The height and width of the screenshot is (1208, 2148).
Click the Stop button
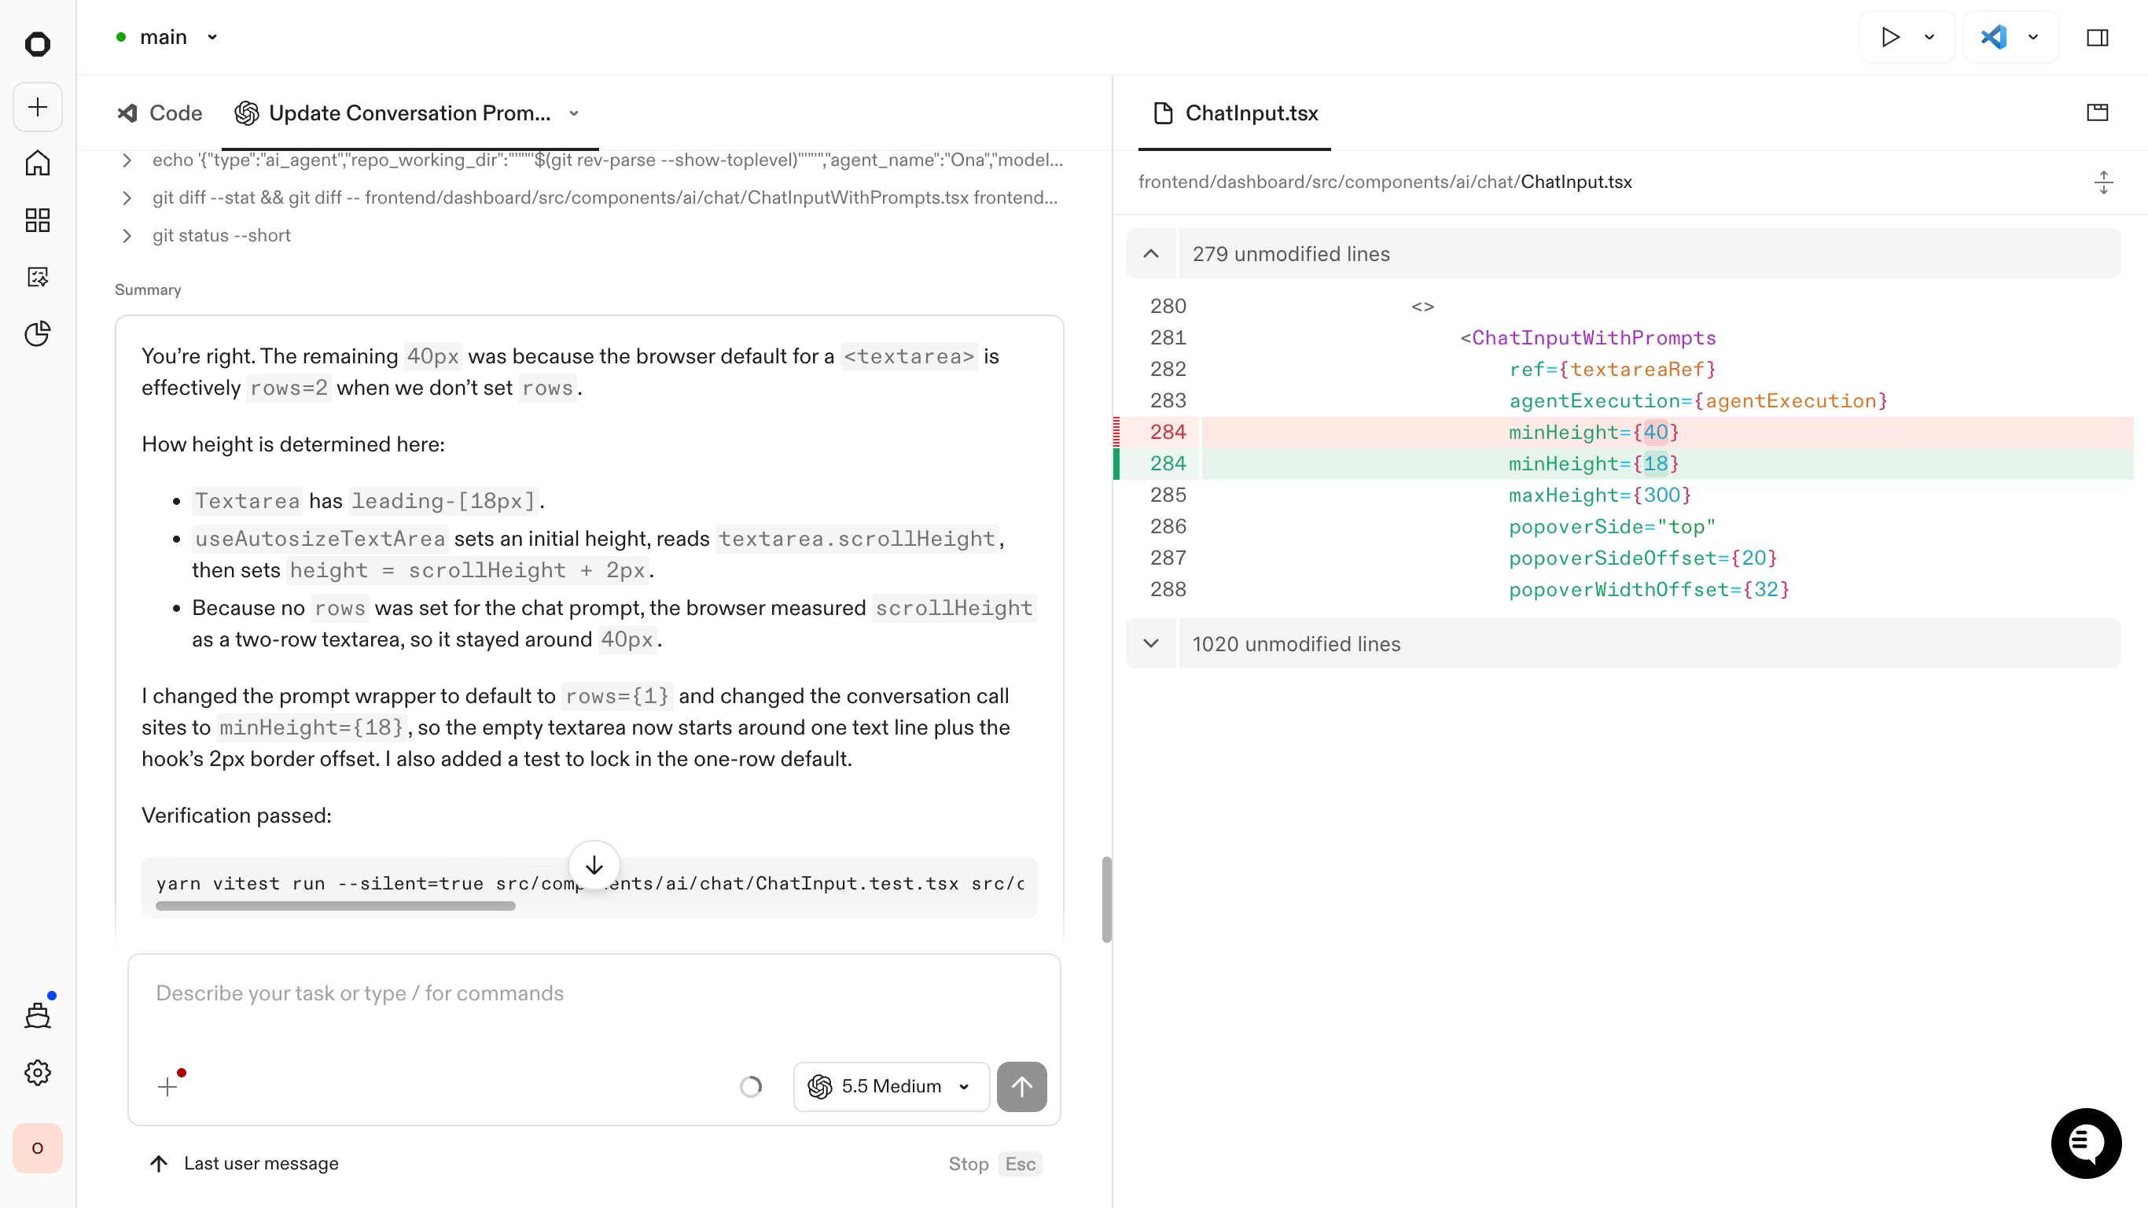(x=968, y=1164)
